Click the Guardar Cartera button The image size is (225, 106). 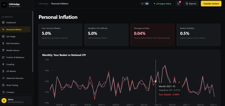[x=211, y=4]
